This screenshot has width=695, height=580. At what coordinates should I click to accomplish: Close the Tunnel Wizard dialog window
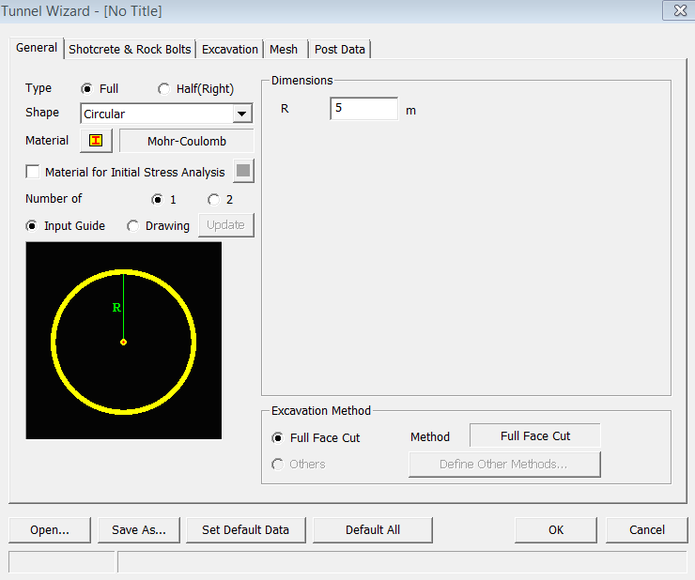coord(676,11)
